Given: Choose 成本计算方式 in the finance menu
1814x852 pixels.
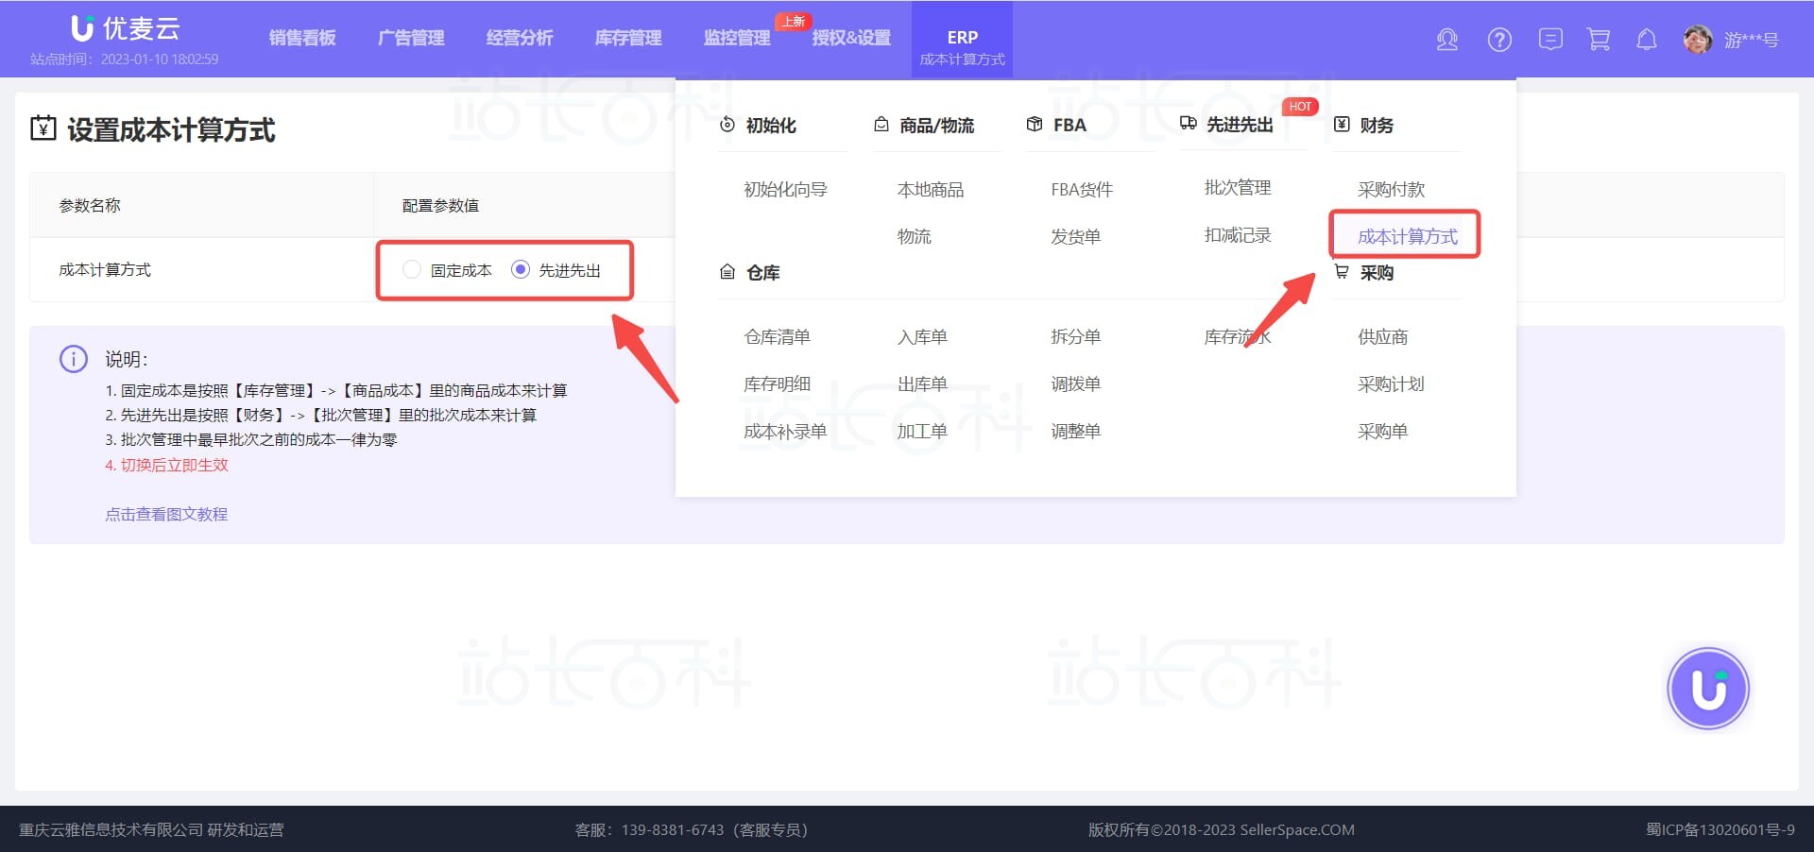Looking at the screenshot, I should tap(1407, 236).
